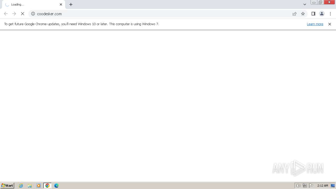336x189 pixels.
Task: Open a new tab
Action: (71, 4)
